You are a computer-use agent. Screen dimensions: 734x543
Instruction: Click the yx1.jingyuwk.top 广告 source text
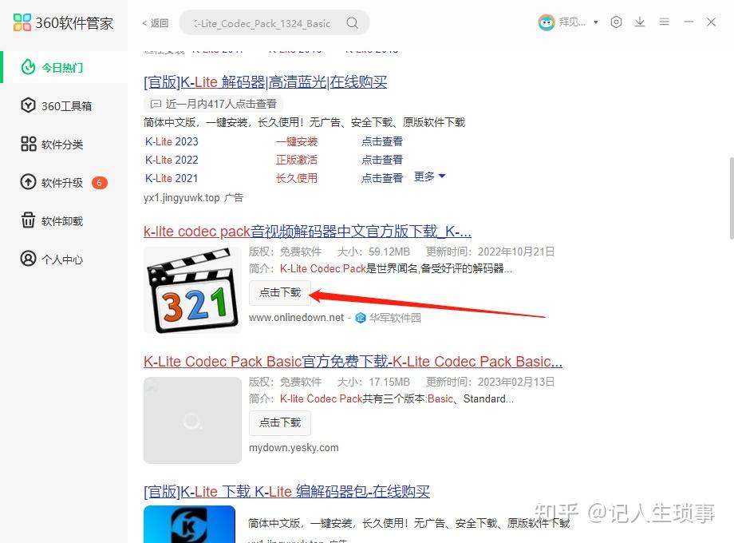click(x=193, y=198)
